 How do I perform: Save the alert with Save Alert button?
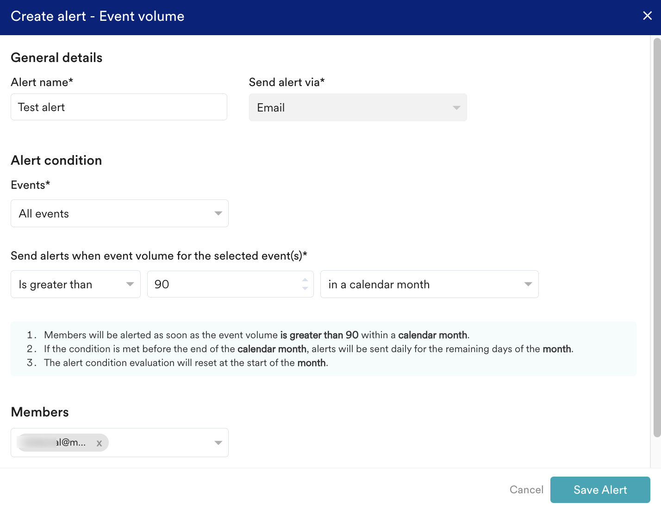click(600, 490)
